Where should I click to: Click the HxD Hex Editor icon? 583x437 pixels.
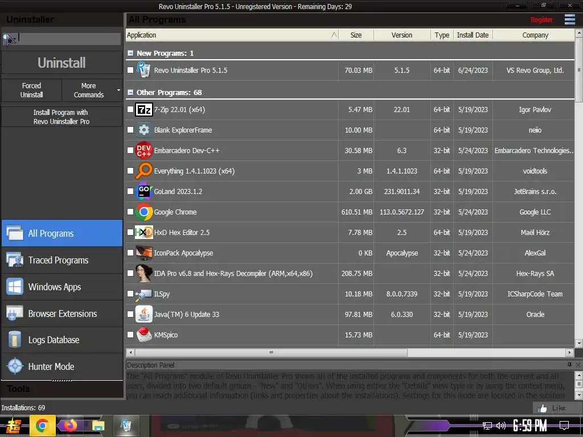pos(144,232)
